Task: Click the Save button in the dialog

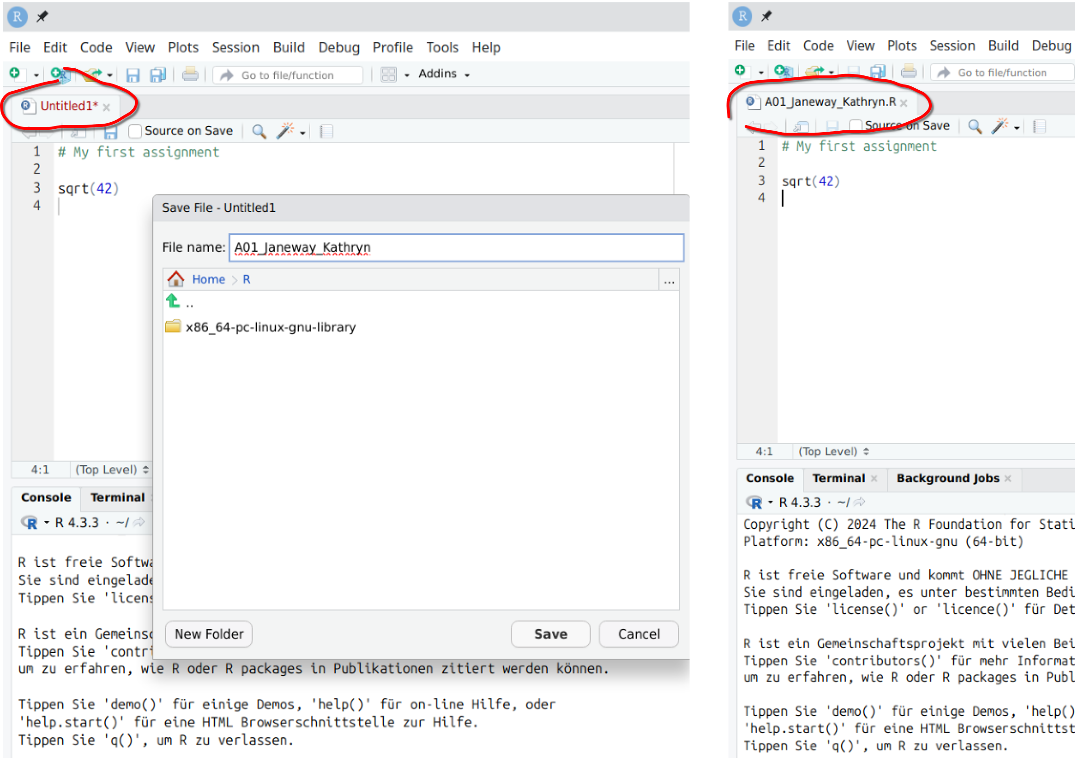Action: click(550, 634)
